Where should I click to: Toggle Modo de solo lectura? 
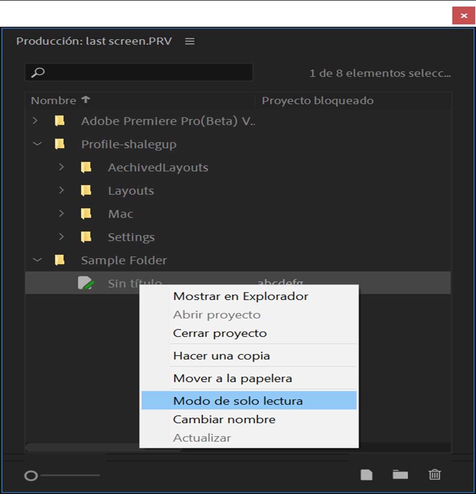coord(237,400)
